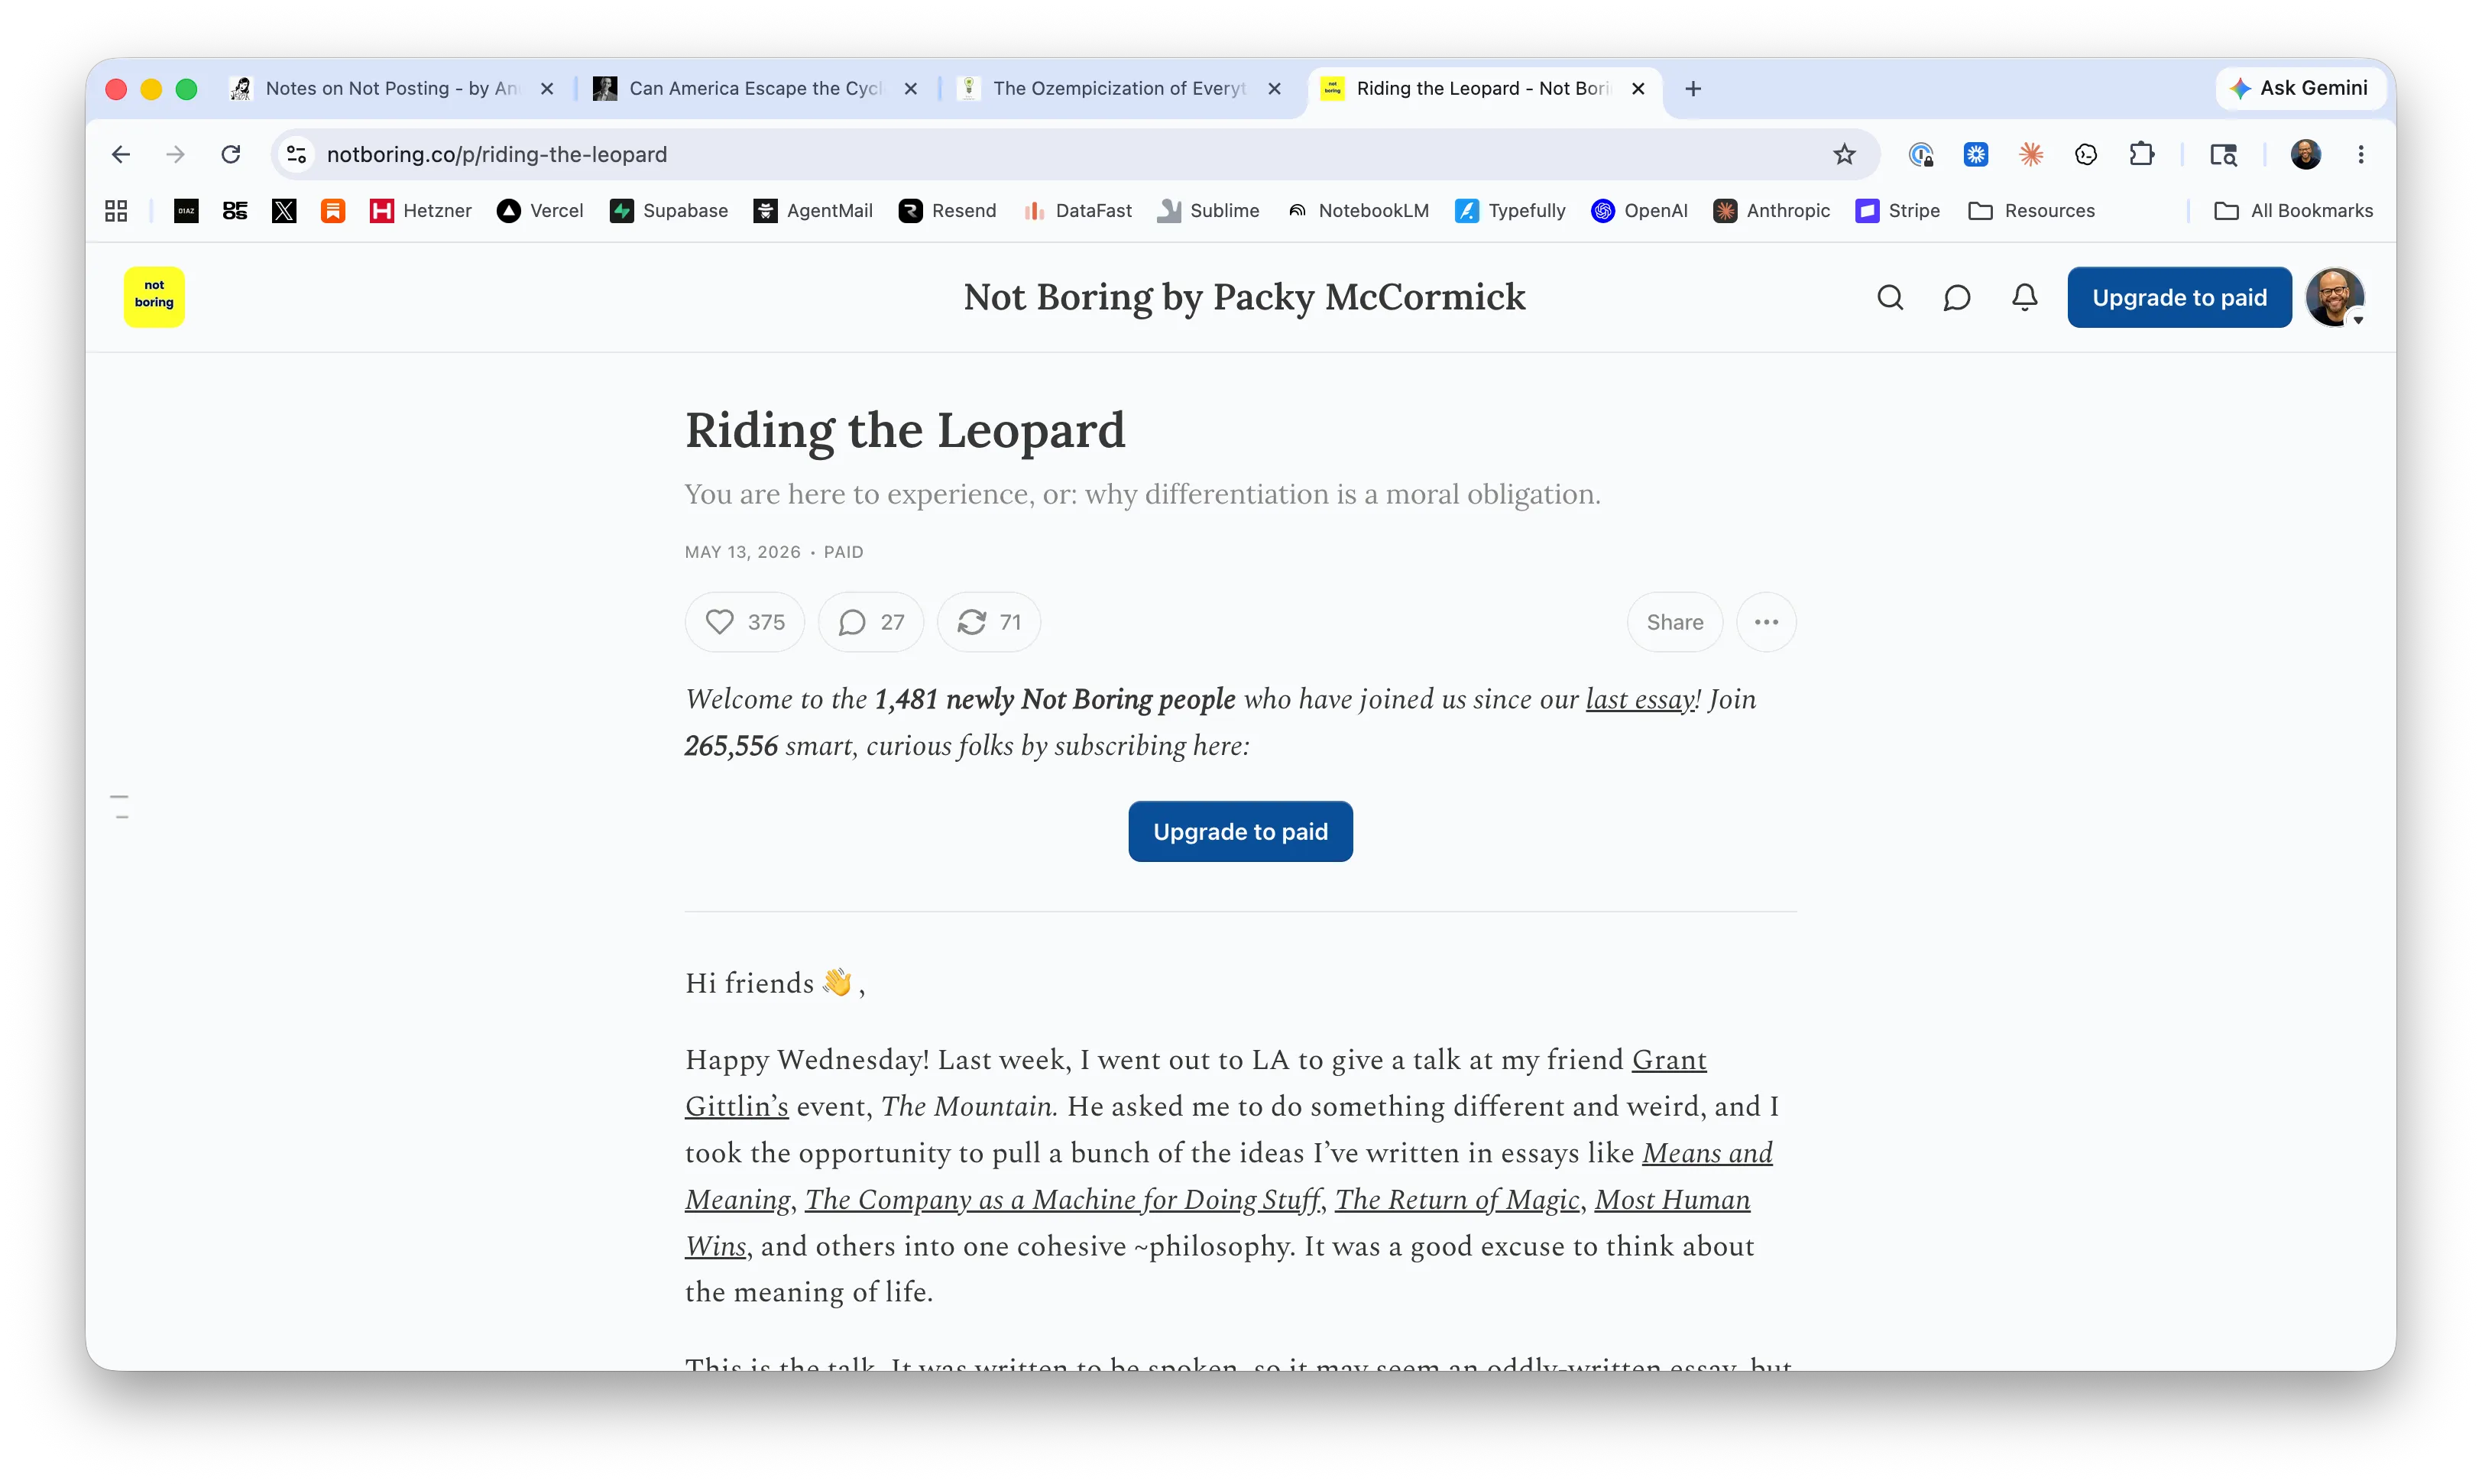Open the tab search icon in toolbar
This screenshot has width=2482, height=1484.
2223,154
